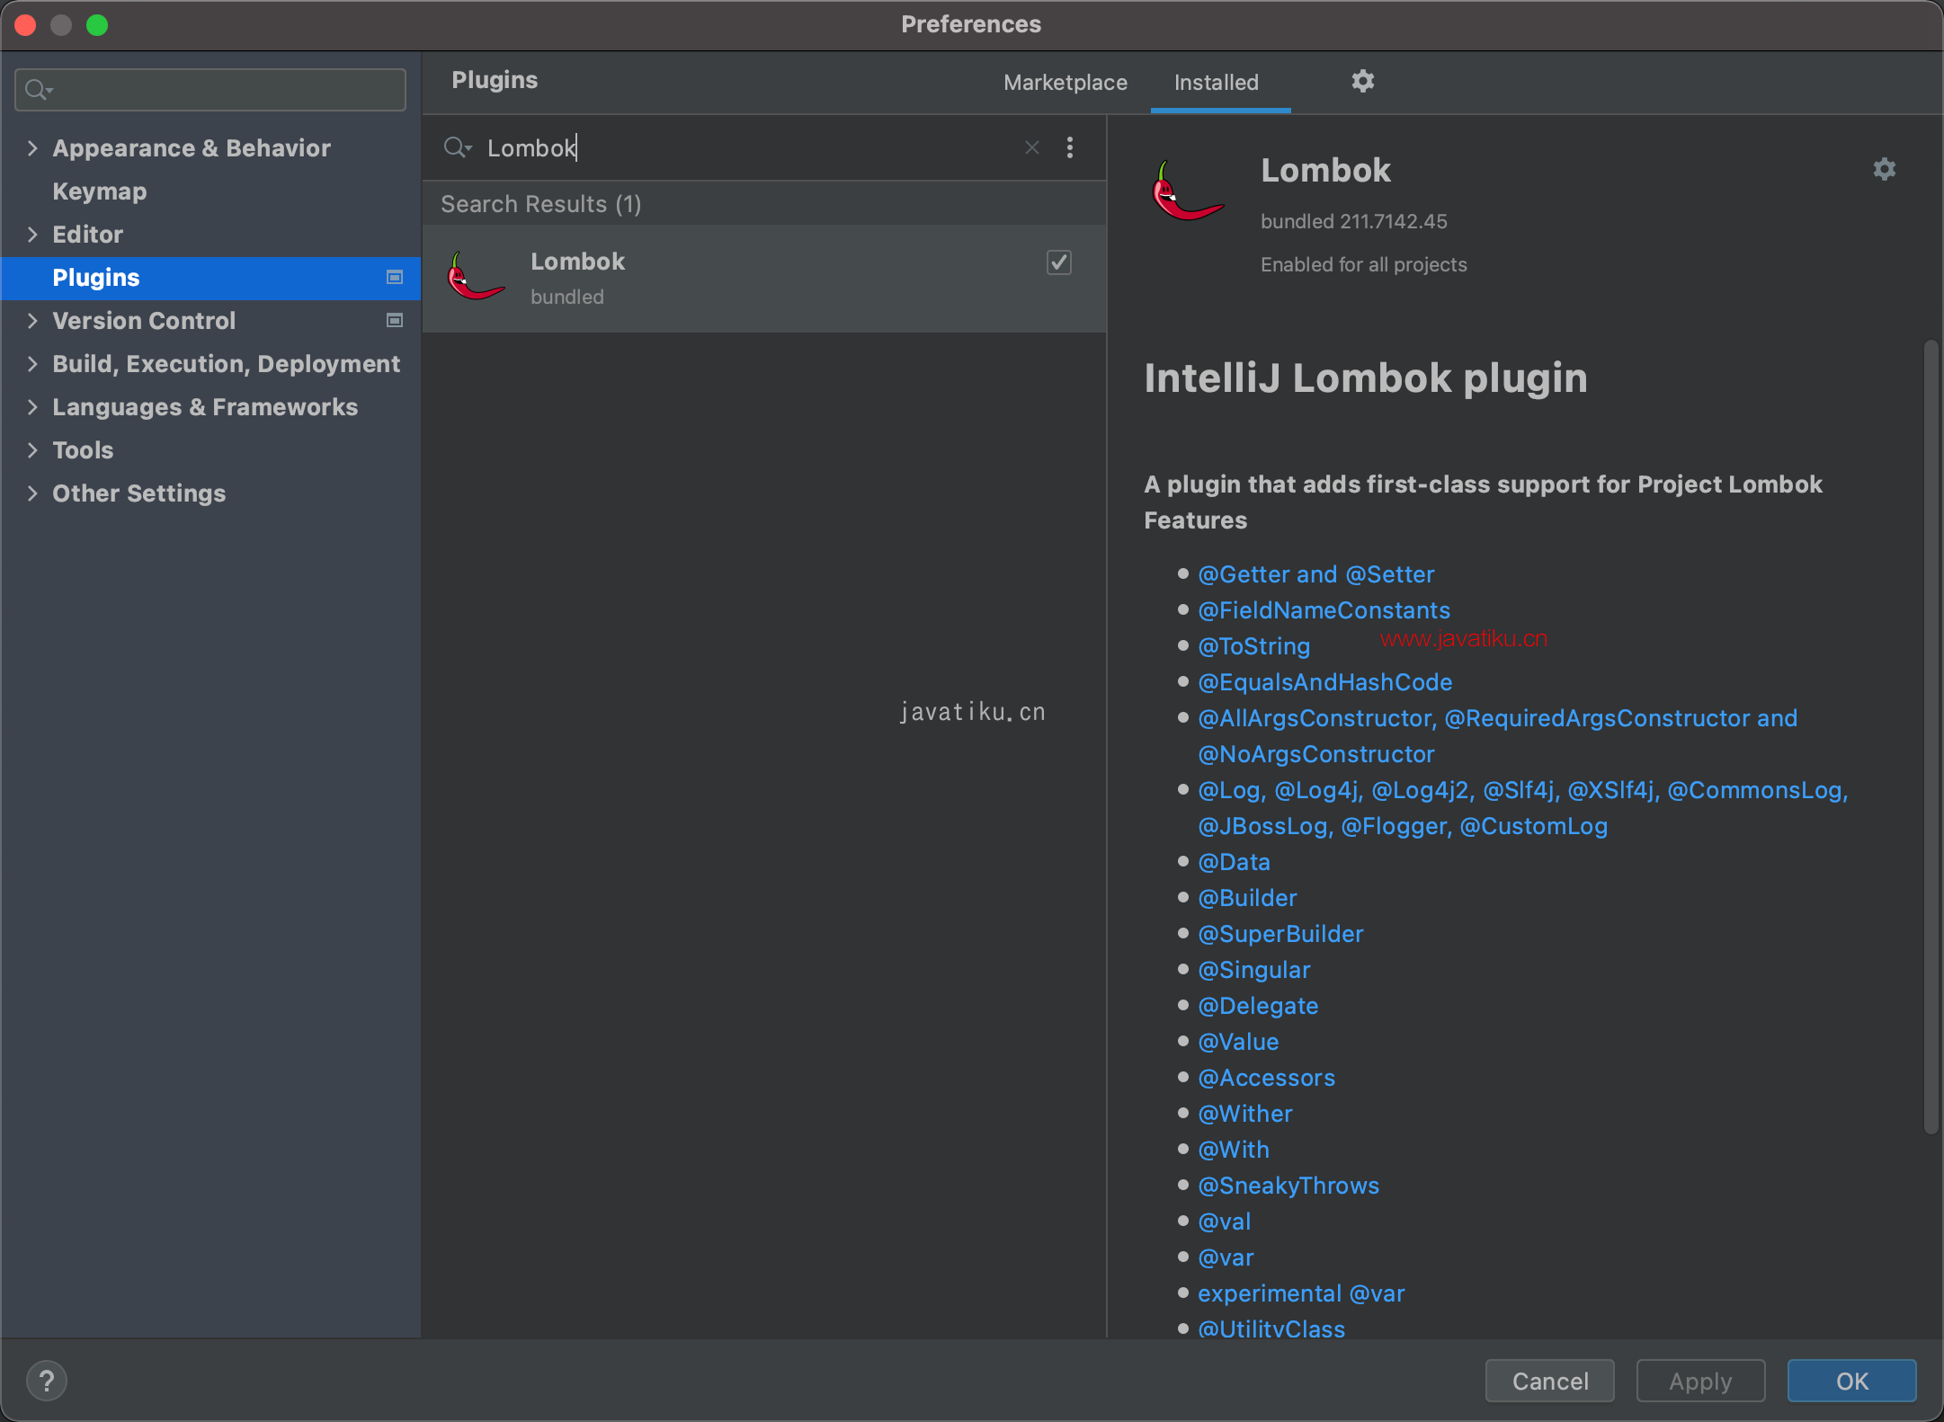Screen dimensions: 1944x1422
Task: Open the Lombok plugin detail gear options
Action: tap(1884, 170)
